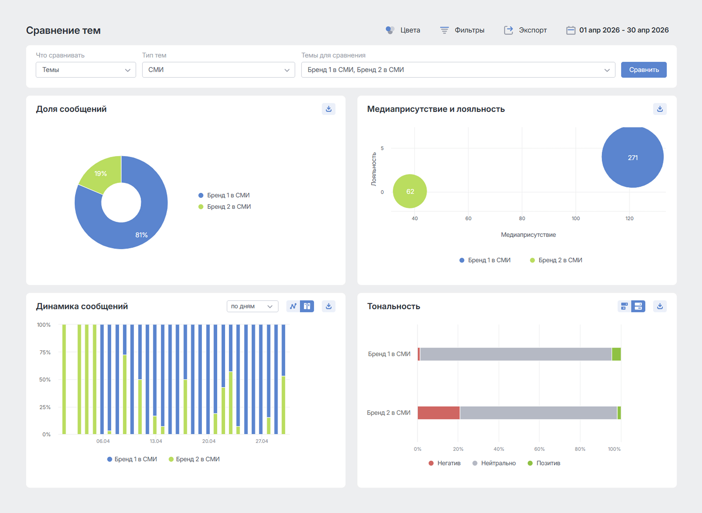Screen dimensions: 702x513
Task: Open the по дням interval dropdown
Action: pyautogui.click(x=252, y=306)
